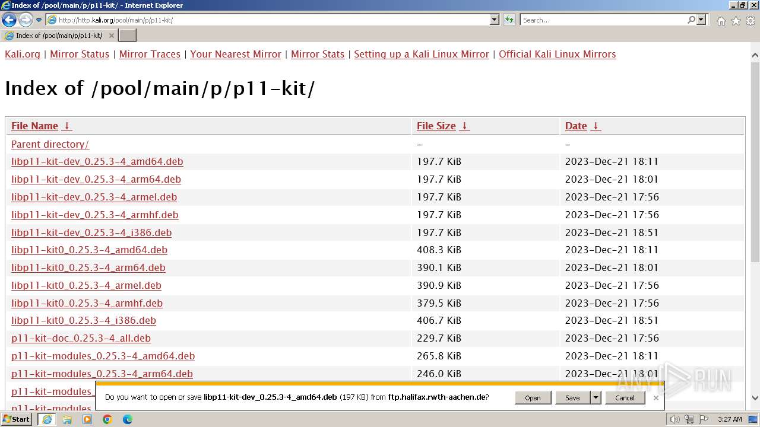Expand the Save options dropdown arrow
The width and height of the screenshot is (760, 427).
596,397
